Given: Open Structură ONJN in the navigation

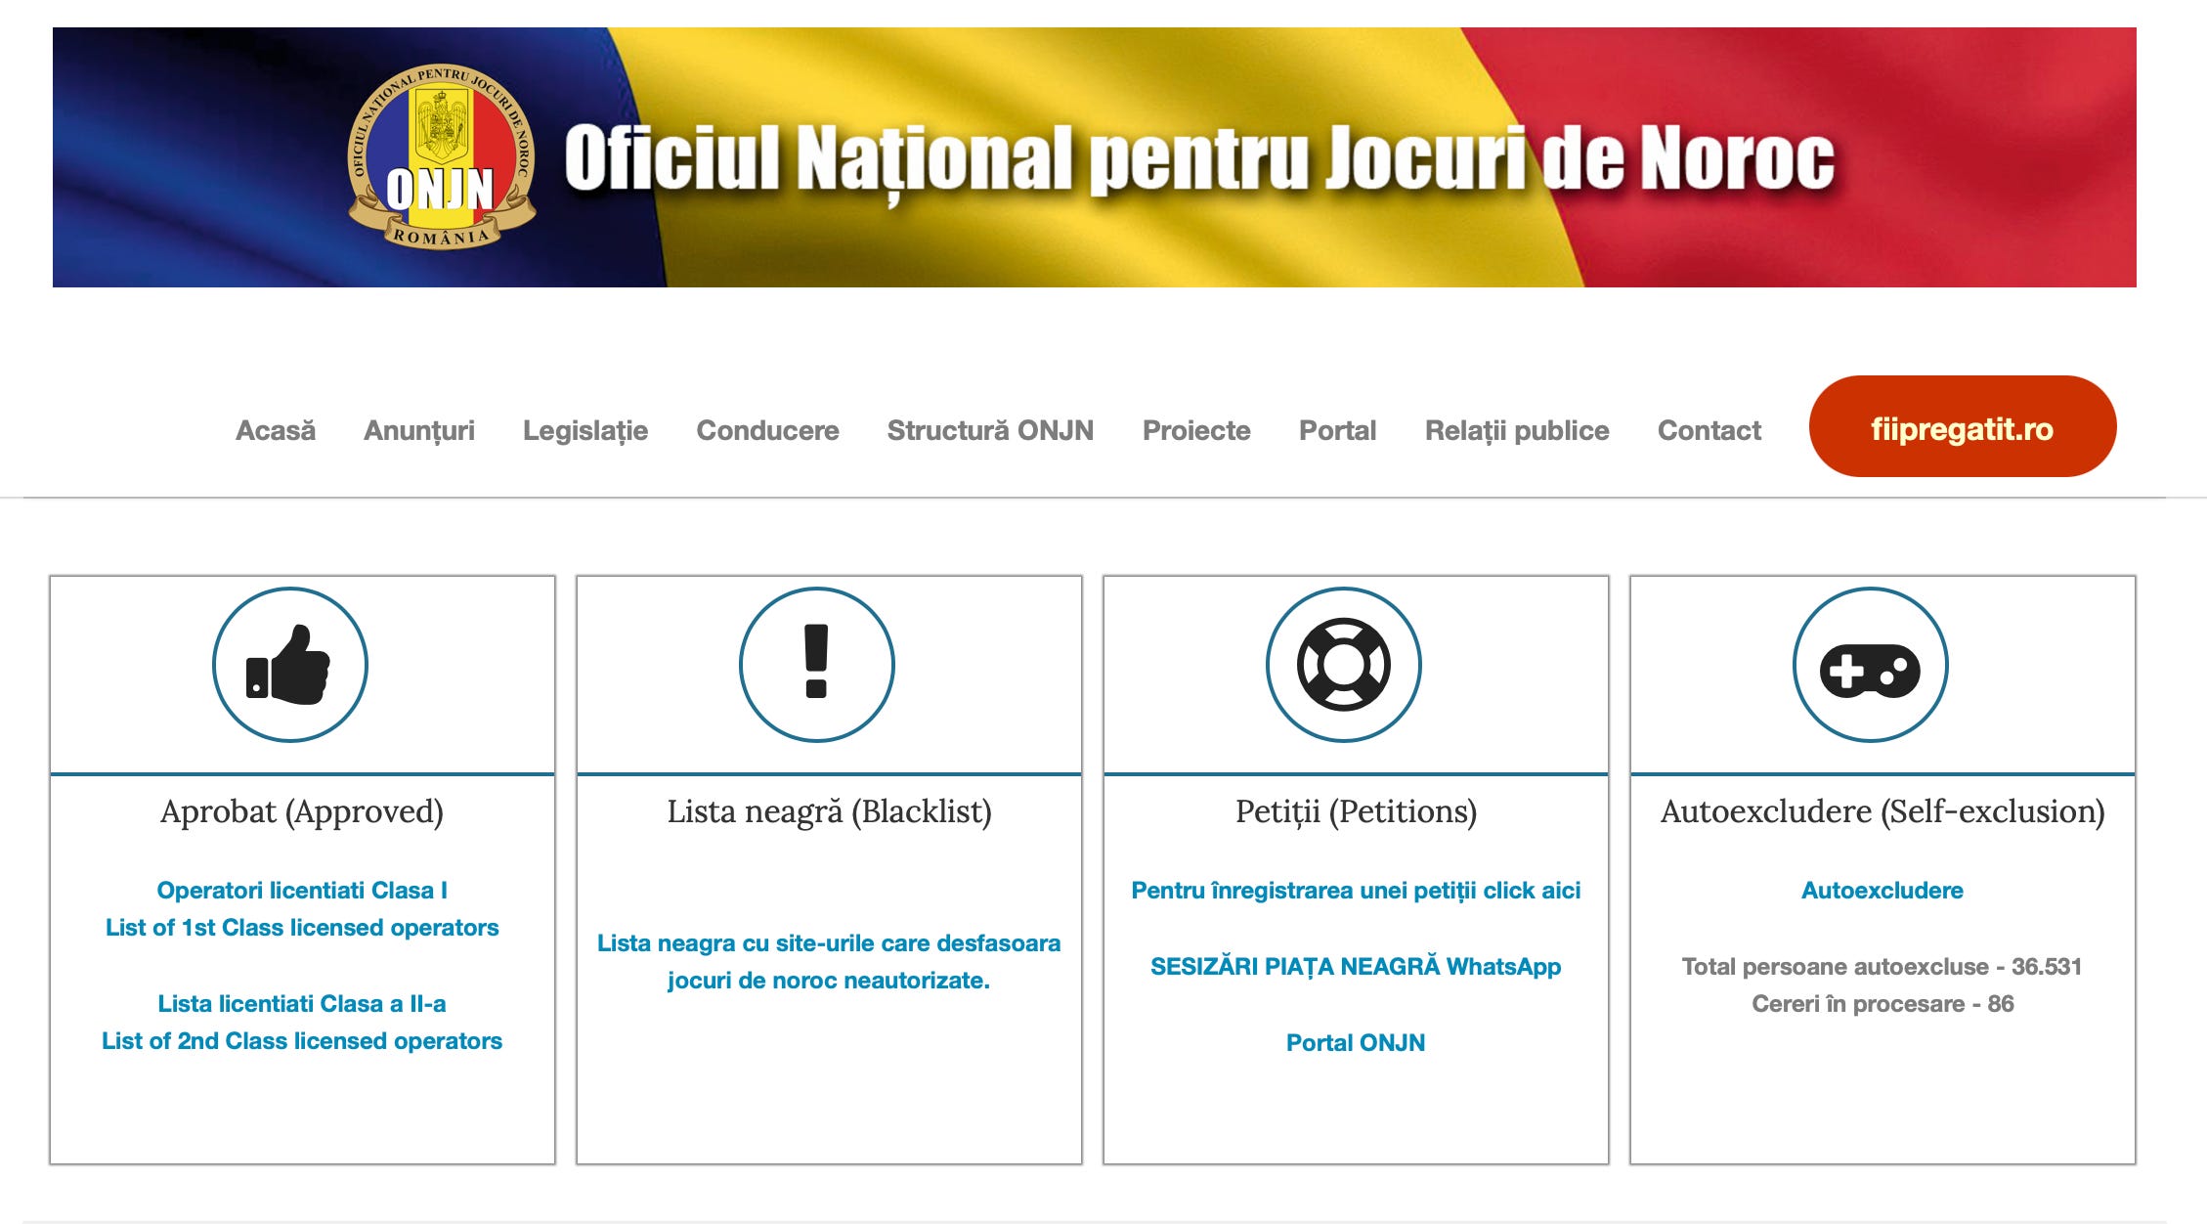Looking at the screenshot, I should click(x=990, y=430).
